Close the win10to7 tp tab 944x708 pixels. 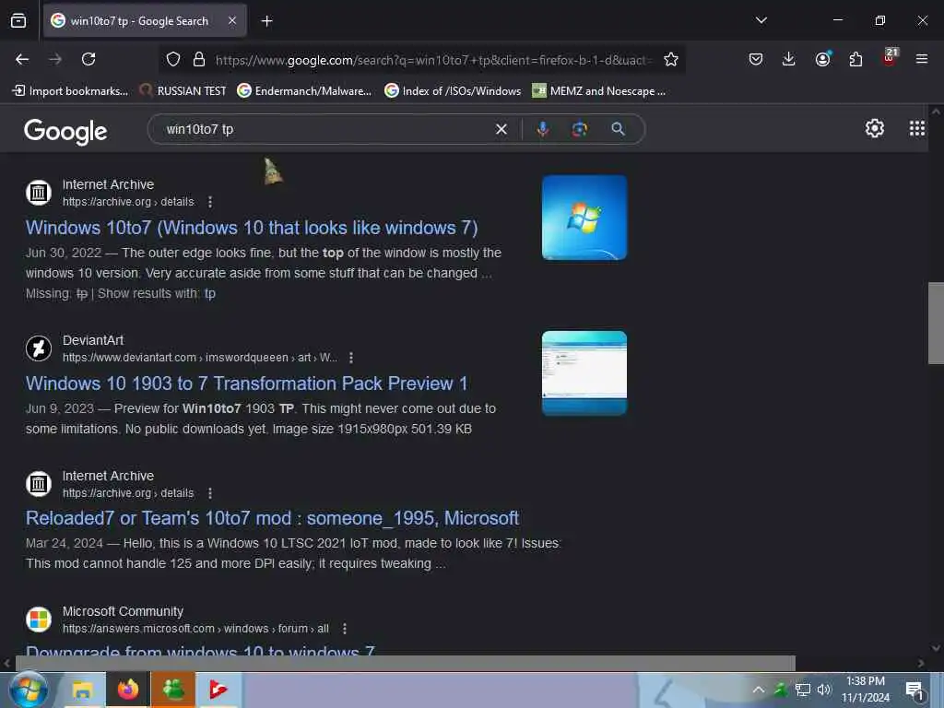(x=232, y=21)
